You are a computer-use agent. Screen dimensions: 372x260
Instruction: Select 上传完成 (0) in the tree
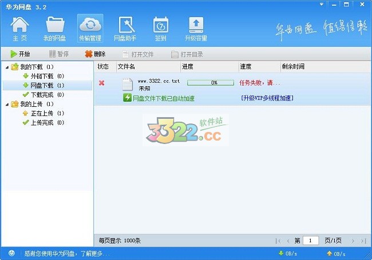click(x=43, y=122)
